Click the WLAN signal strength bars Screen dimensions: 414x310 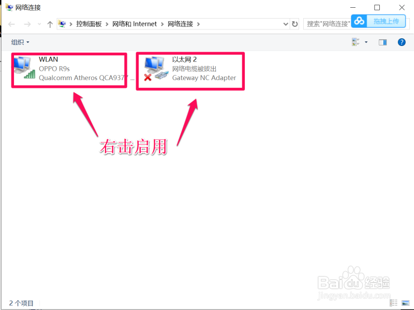(x=30, y=76)
